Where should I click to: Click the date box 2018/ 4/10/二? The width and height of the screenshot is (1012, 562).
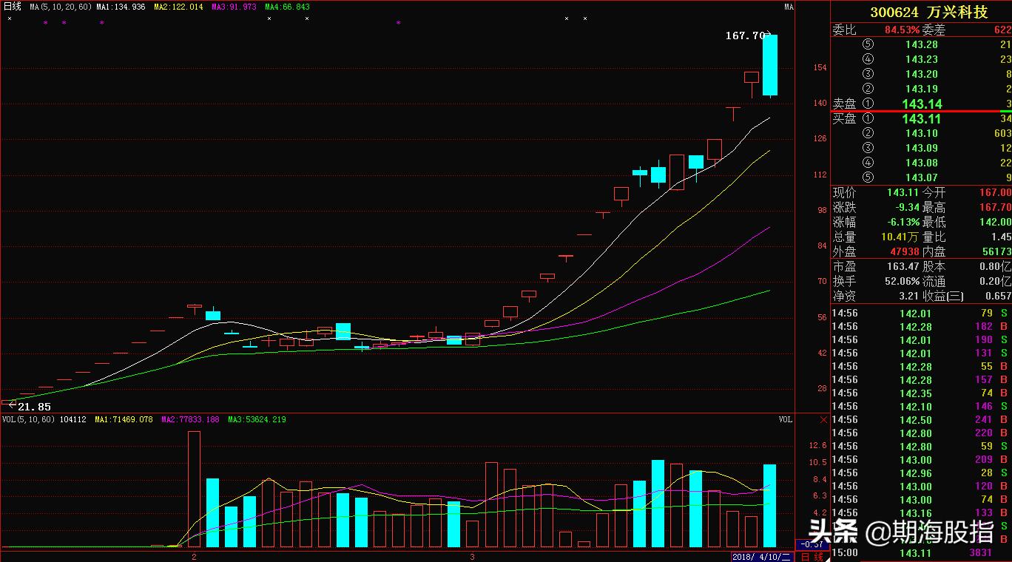(762, 556)
